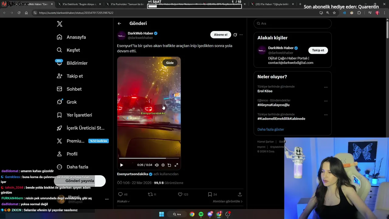Click the share post icon
Image resolution: width=389 pixels, height=219 pixels.
click(x=240, y=194)
